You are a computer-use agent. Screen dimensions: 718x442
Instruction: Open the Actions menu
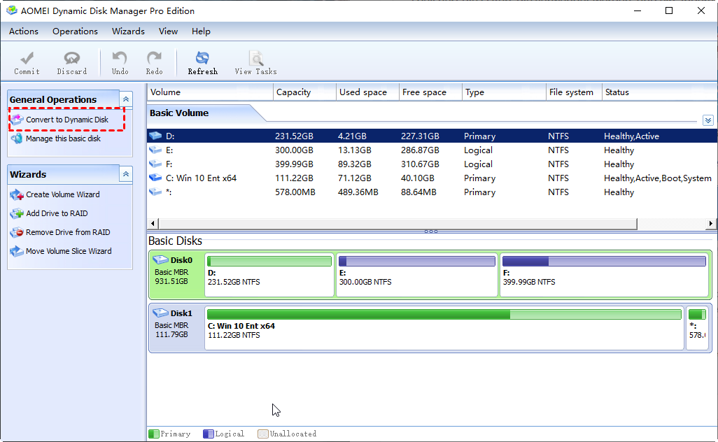(x=24, y=31)
